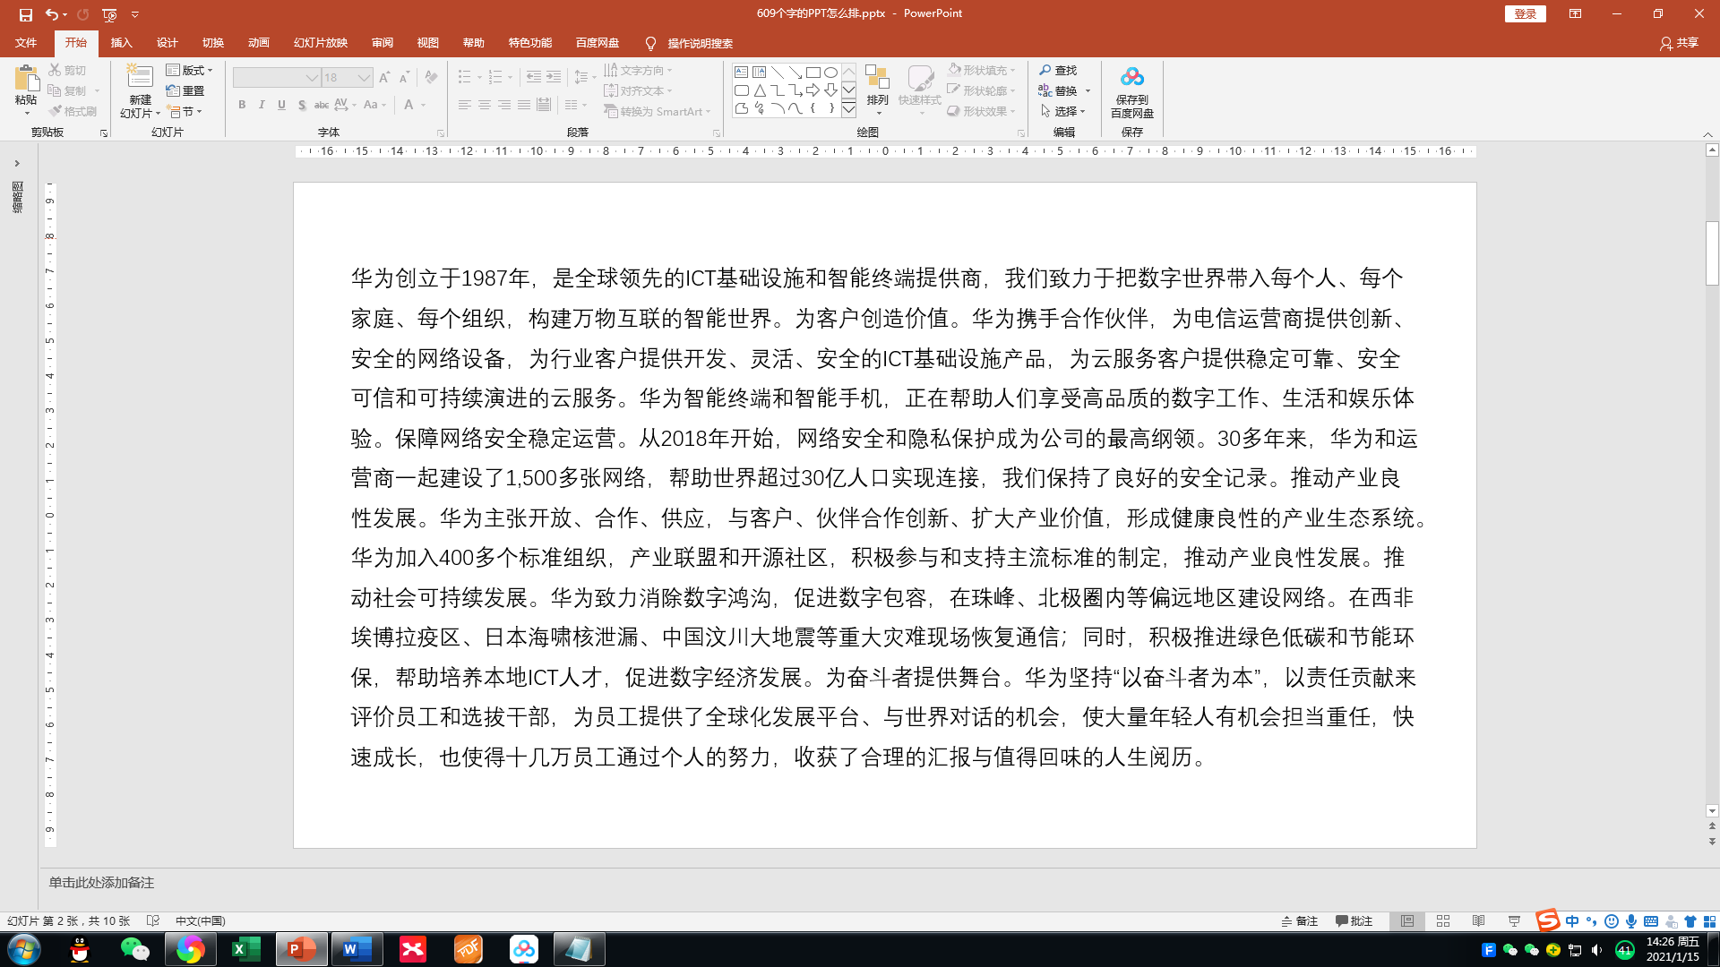The height and width of the screenshot is (967, 1720).
Task: Click the Share (共享) button
Action: click(x=1679, y=43)
